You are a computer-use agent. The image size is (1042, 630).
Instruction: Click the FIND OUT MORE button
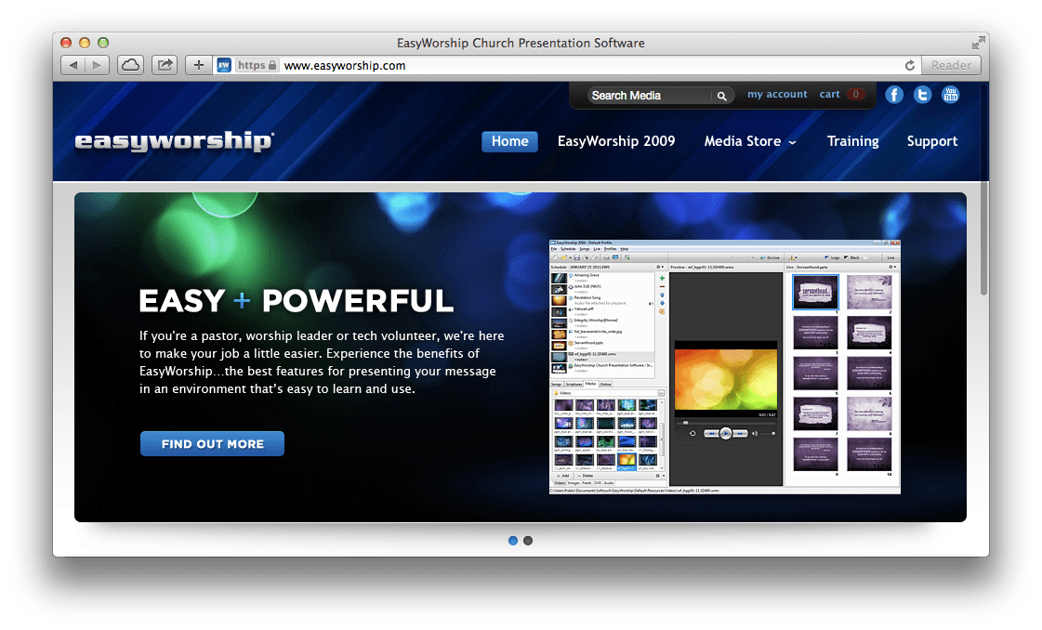212,443
